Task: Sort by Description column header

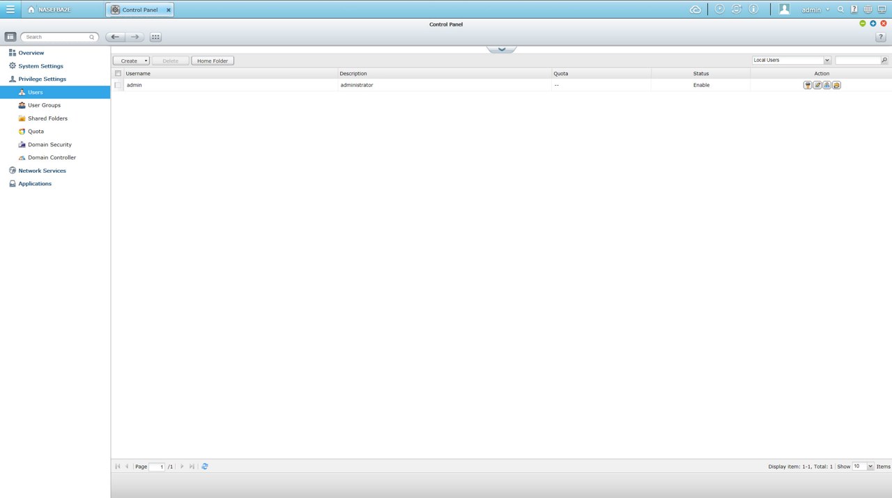Action: point(445,73)
